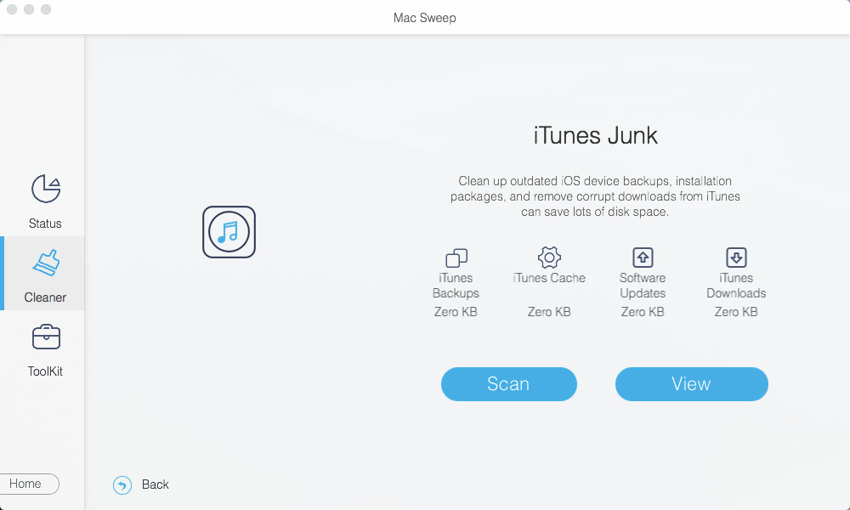Click the iTunes Backups stacked squares icon

(456, 258)
